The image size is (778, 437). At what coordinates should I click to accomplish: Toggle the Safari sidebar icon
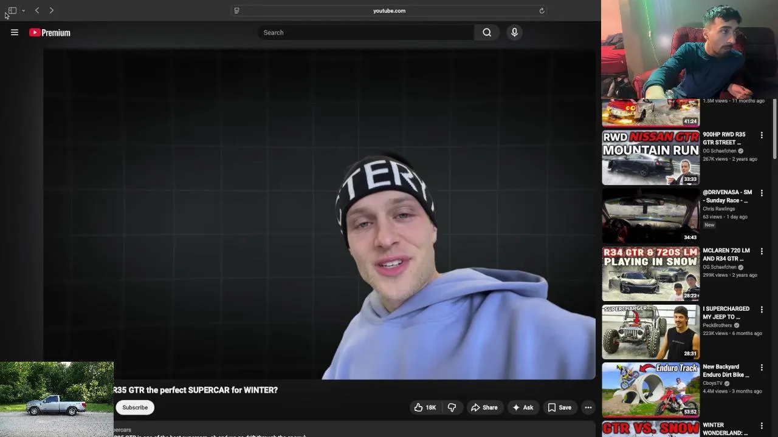point(12,10)
